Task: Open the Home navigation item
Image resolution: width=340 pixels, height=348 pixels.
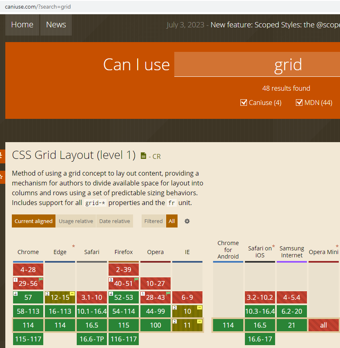Action: click(22, 25)
